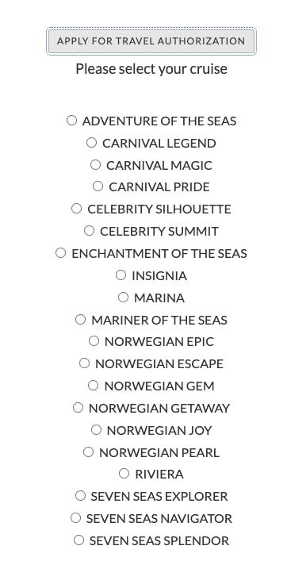Select the Norwegian Joy cruise
This screenshot has width=287, height=565.
(x=96, y=430)
